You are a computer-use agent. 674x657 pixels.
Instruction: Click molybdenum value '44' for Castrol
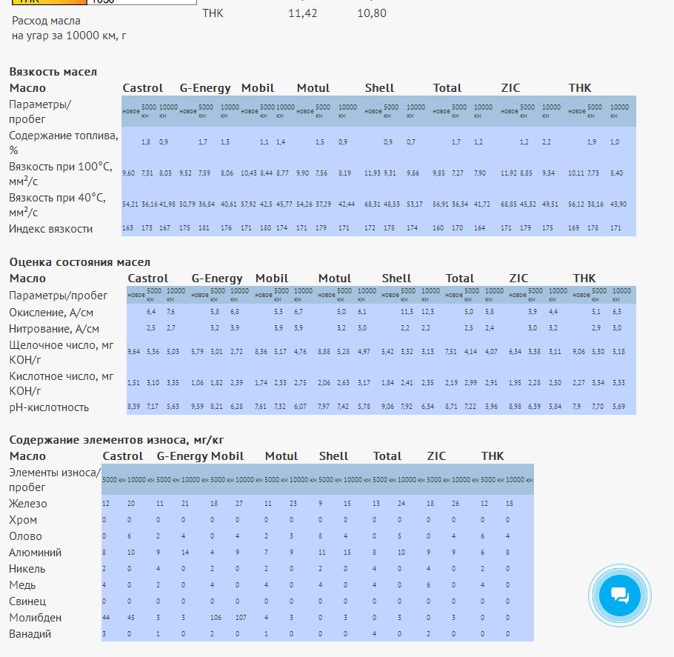tap(106, 617)
